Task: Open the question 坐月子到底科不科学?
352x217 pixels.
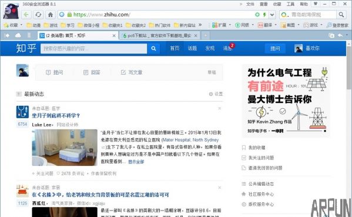Action: [x=56, y=116]
